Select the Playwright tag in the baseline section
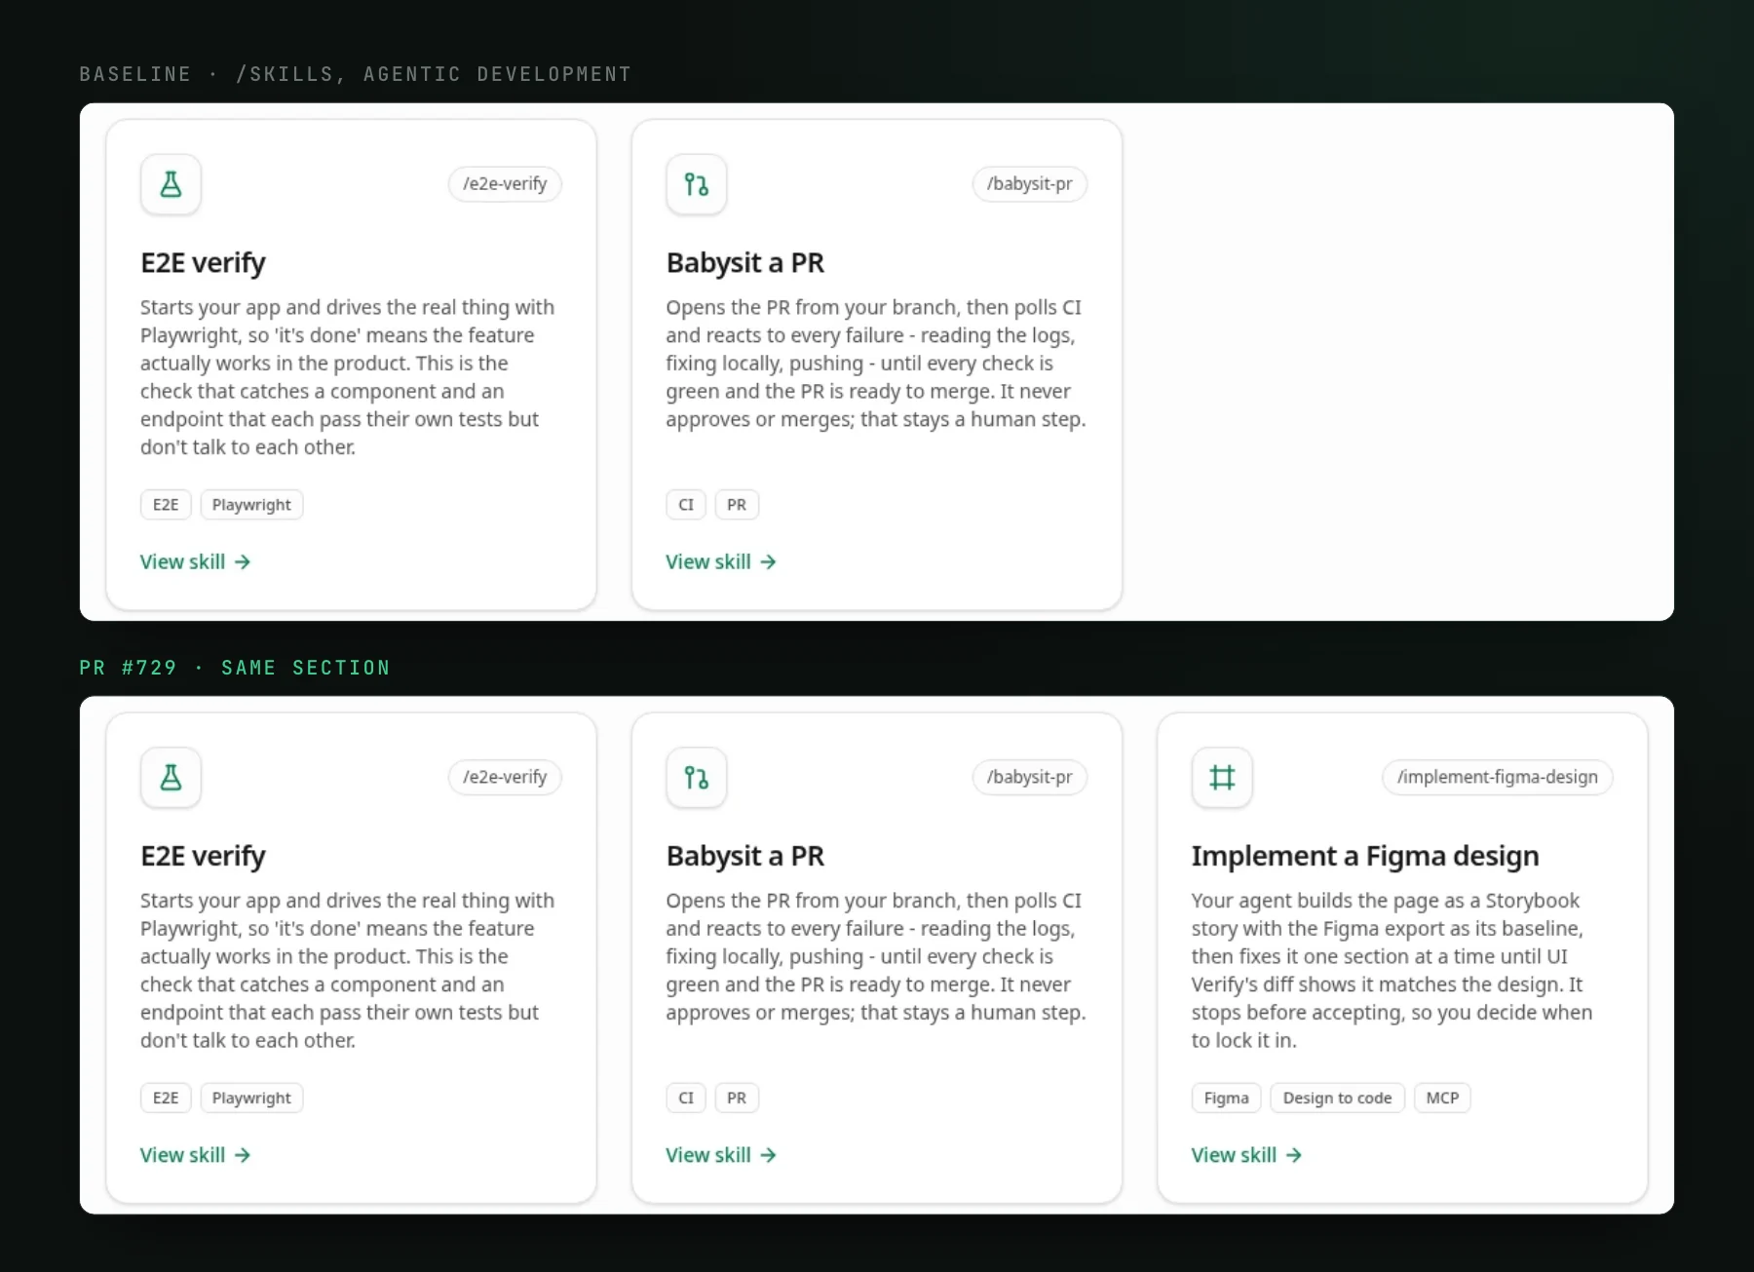Viewport: 1754px width, 1272px height. click(251, 505)
